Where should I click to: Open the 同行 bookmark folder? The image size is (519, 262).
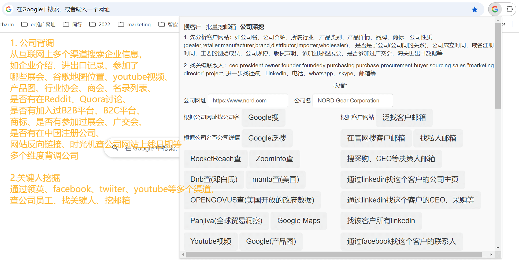pos(72,24)
